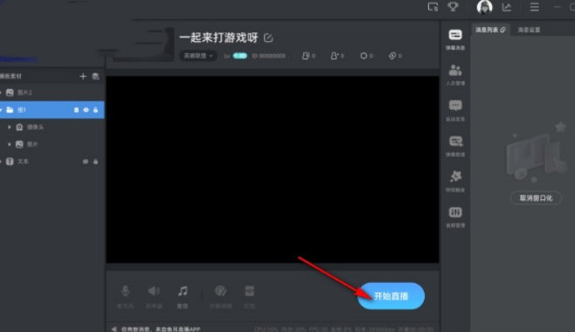Select the 文本 text source row
The image size is (575, 332).
pos(52,162)
